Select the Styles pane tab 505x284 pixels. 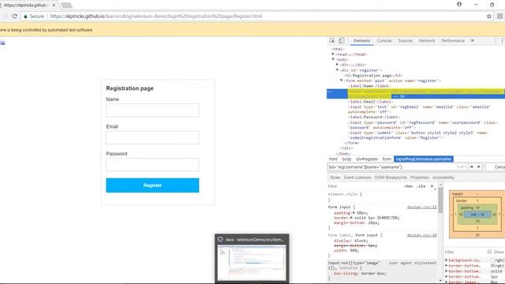click(x=335, y=177)
